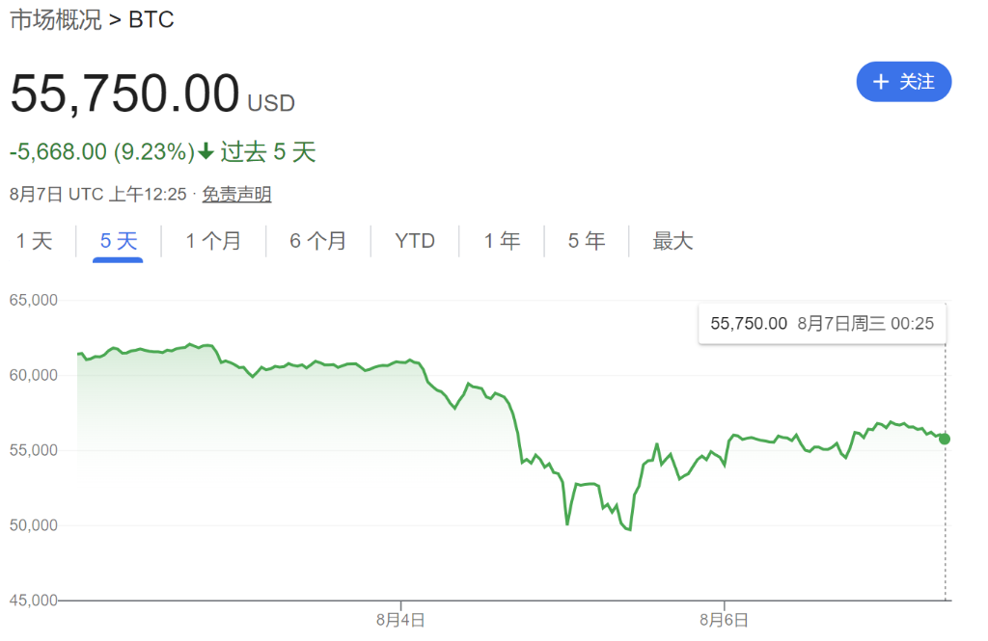Click the -5,668.00 (9.23%) change text
Image resolution: width=988 pixels, height=641 pixels.
tap(101, 152)
